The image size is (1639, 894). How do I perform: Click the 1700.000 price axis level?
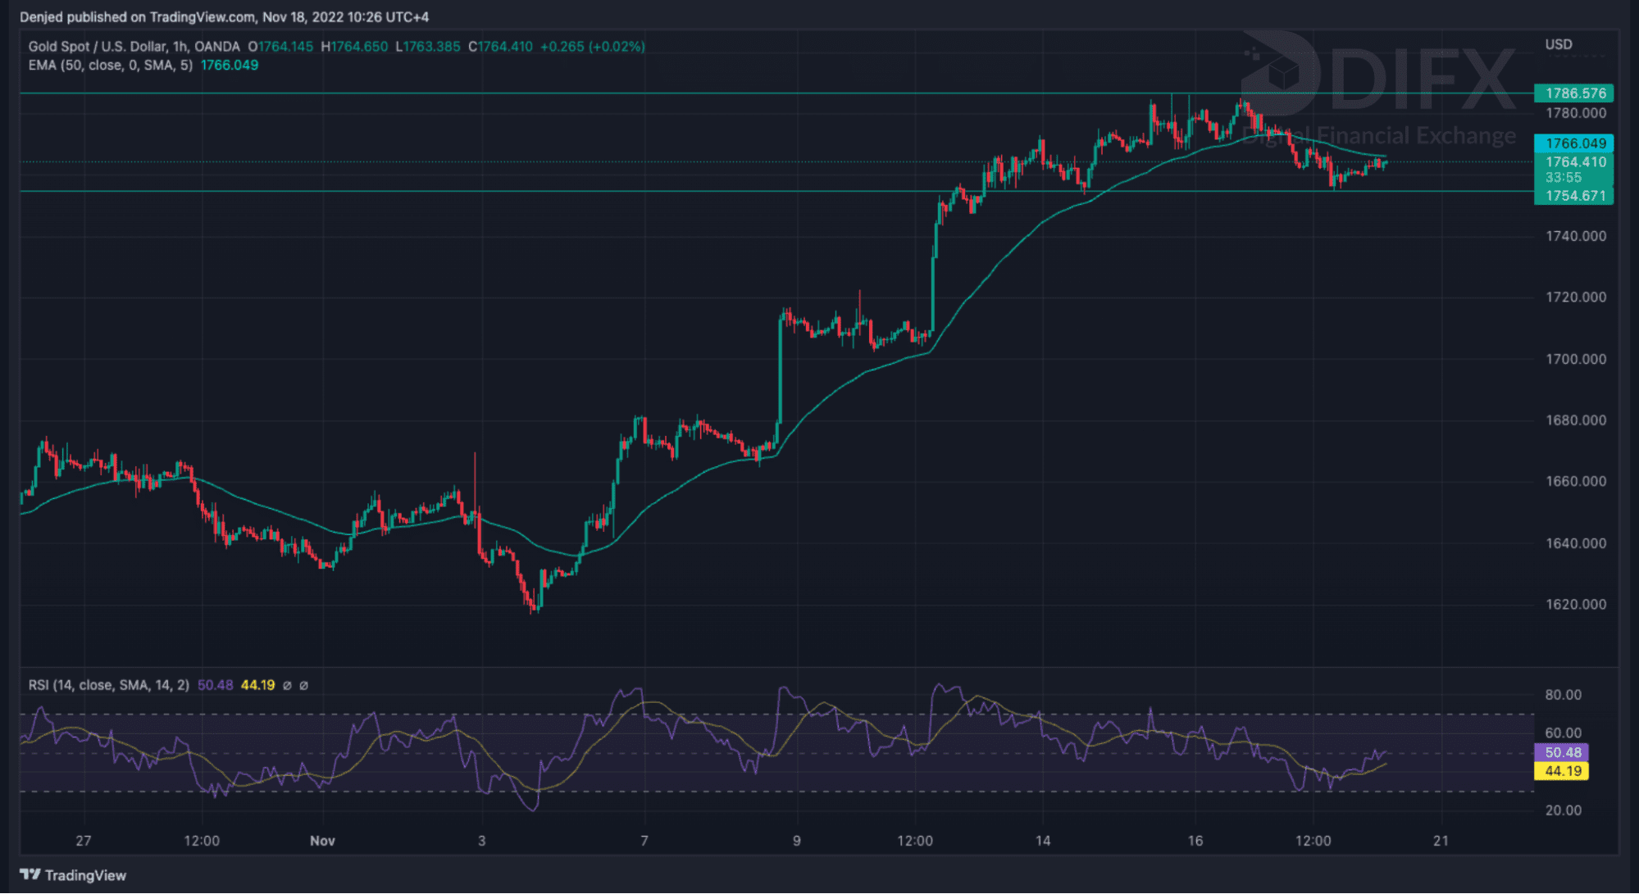[1575, 359]
